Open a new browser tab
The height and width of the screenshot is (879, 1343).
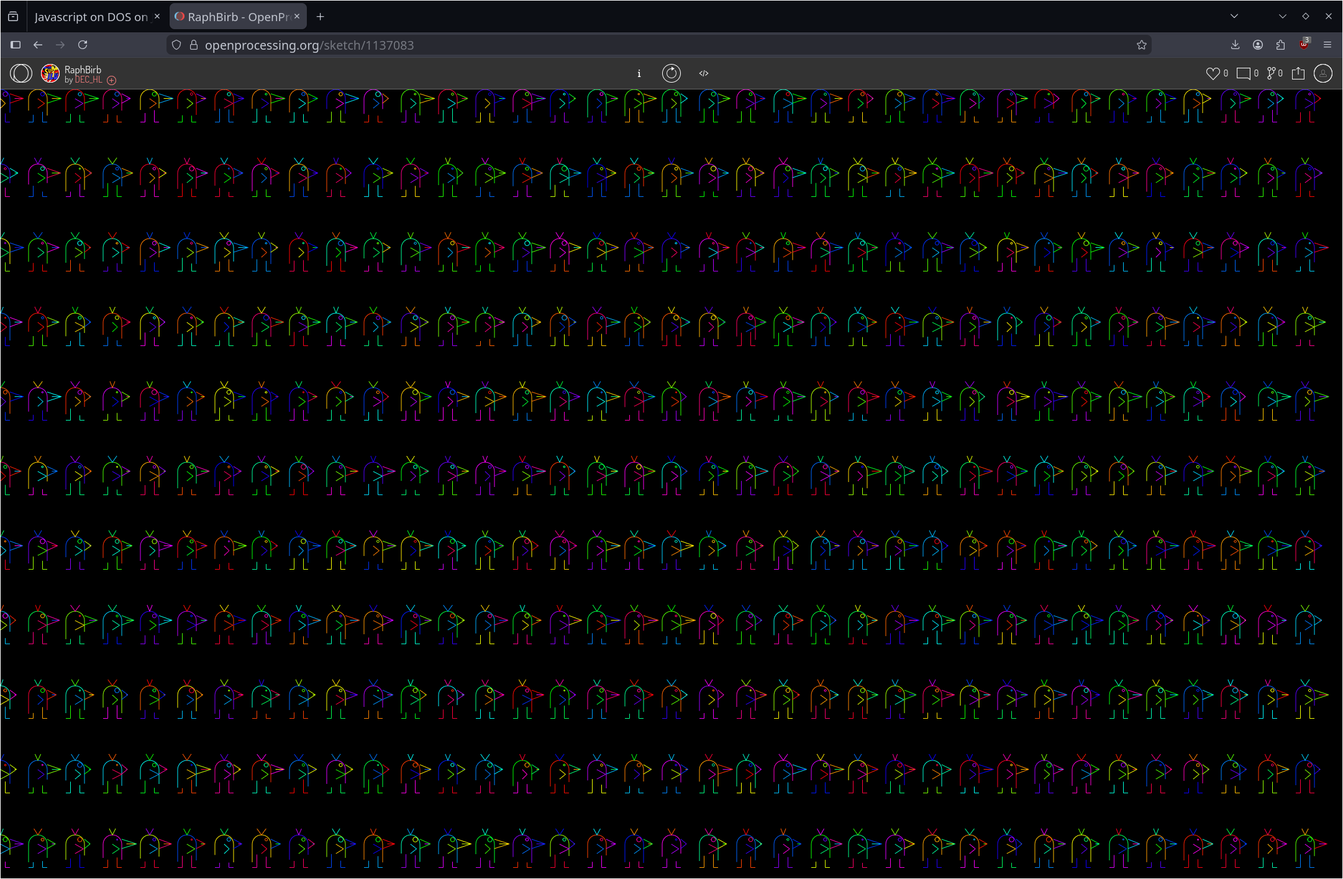point(320,17)
